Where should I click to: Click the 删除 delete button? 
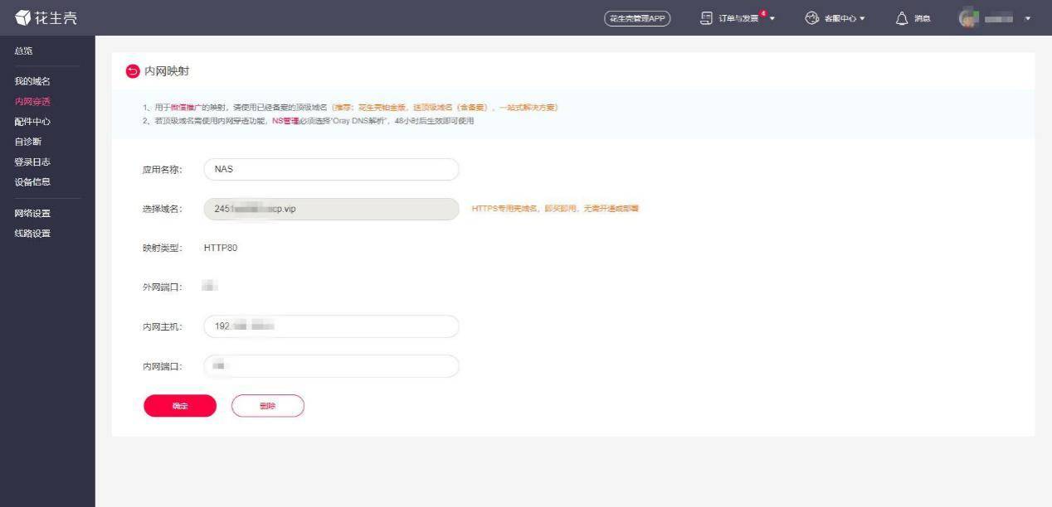(x=267, y=406)
